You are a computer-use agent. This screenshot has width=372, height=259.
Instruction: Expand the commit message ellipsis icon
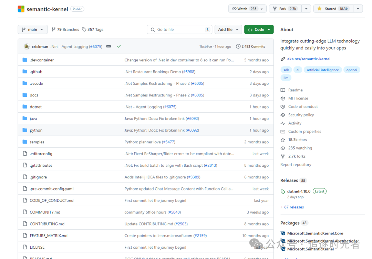108,46
